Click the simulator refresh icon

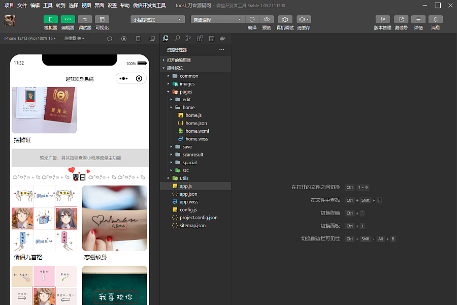click(x=110, y=39)
